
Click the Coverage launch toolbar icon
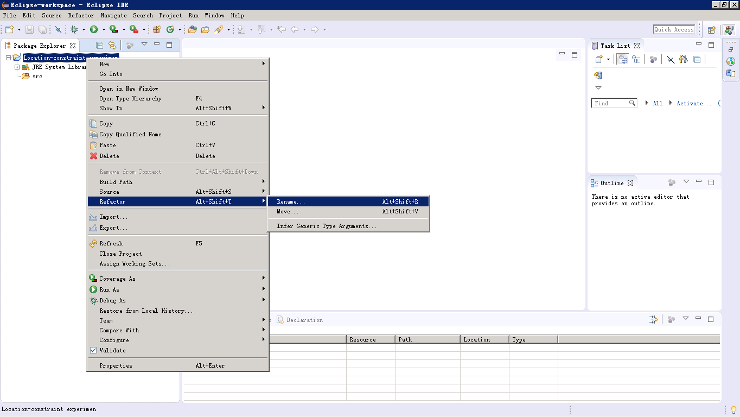pyautogui.click(x=113, y=29)
